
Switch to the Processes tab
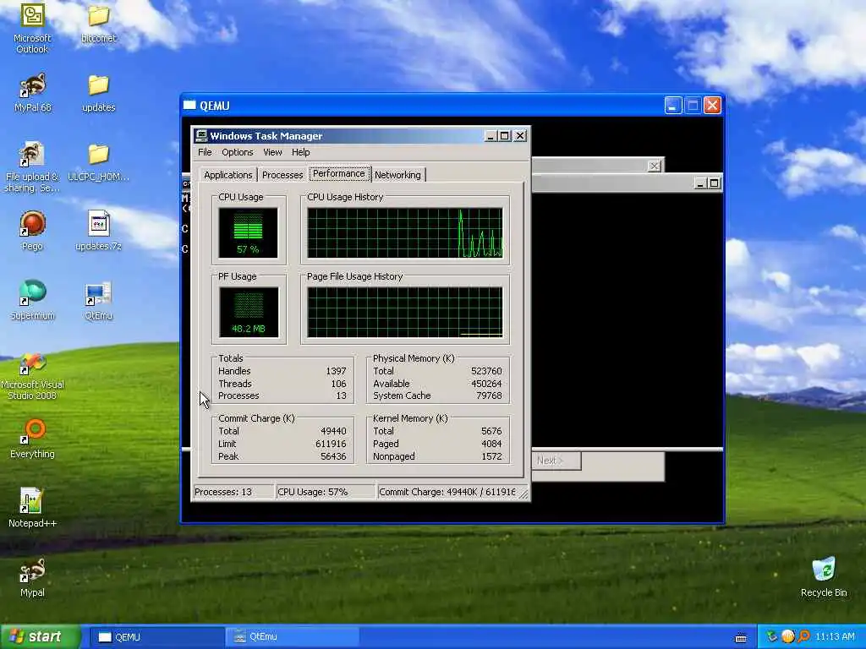pos(282,175)
